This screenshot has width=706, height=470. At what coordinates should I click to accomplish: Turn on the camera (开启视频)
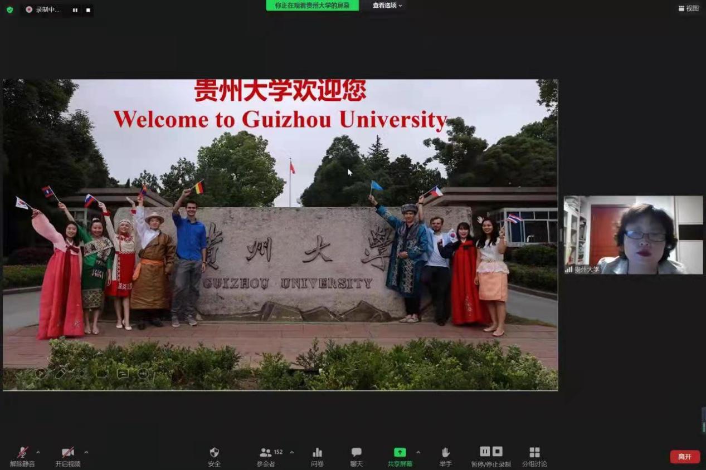[68, 453]
